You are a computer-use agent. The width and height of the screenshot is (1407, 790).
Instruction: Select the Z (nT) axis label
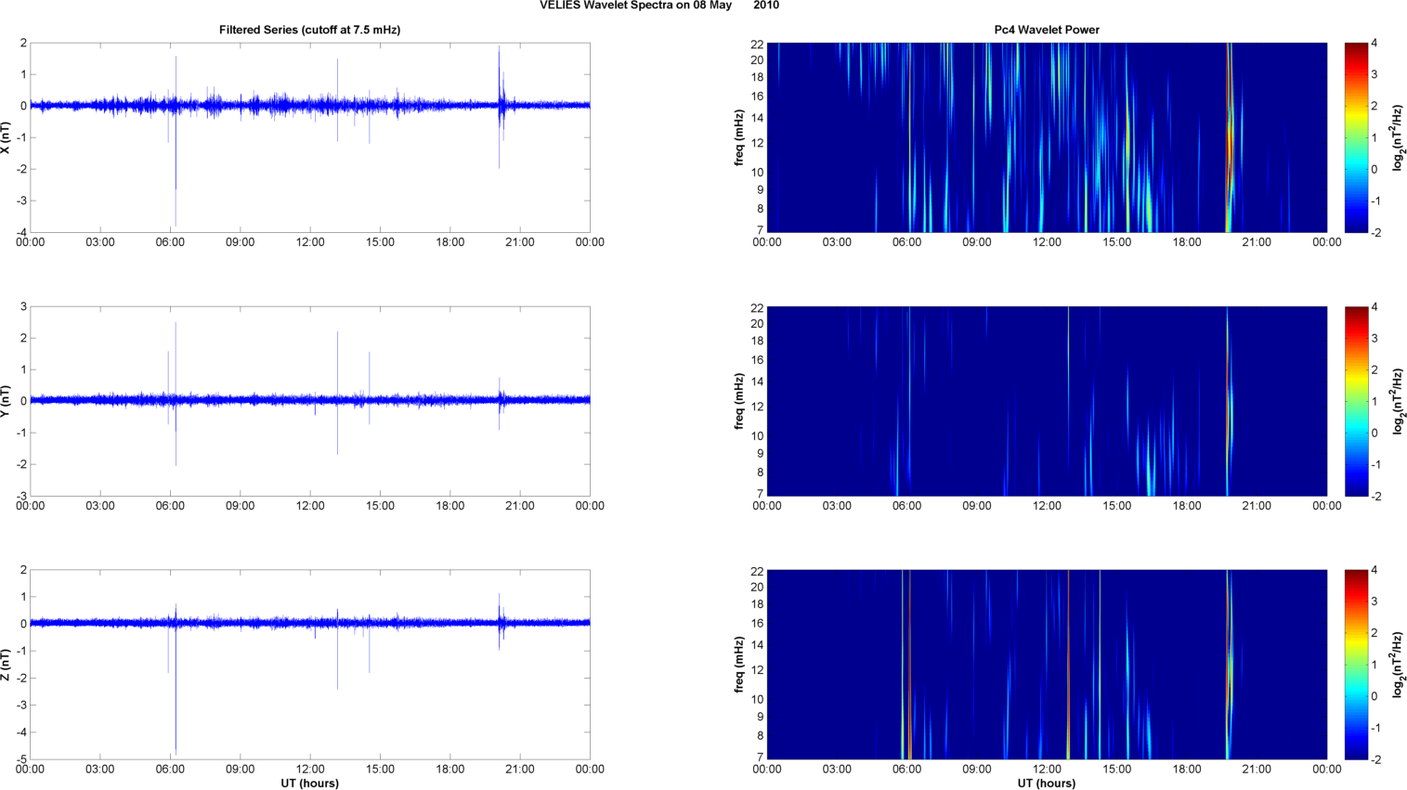[6, 665]
